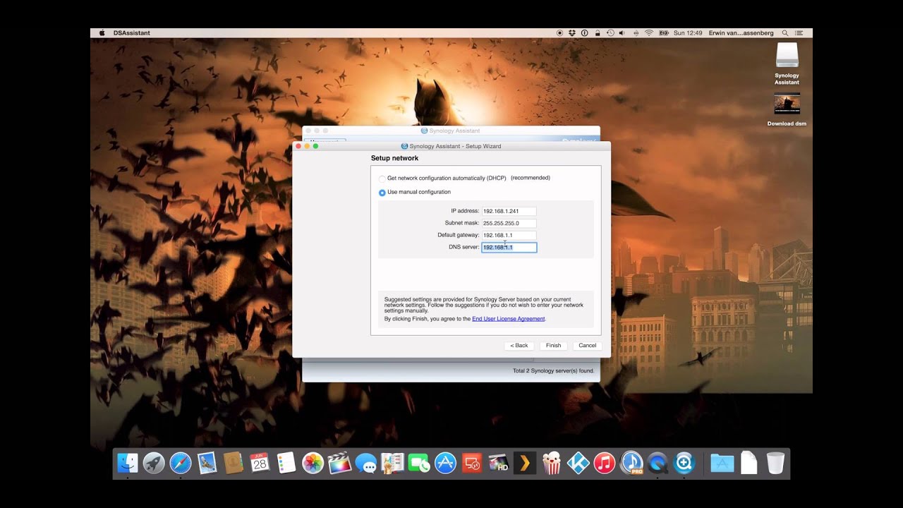Select Use manual configuration option

pos(382,193)
